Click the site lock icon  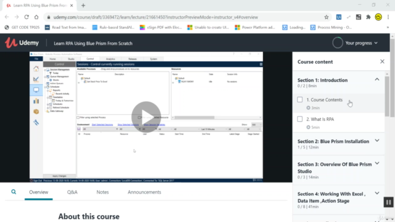point(49,17)
